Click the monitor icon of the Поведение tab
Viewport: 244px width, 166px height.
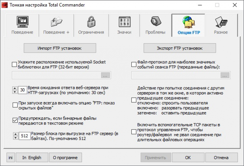(22, 22)
